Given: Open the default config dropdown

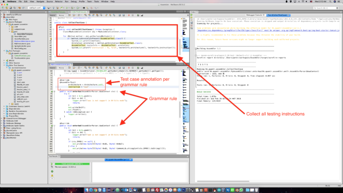Looking at the screenshot, I should [37, 8].
